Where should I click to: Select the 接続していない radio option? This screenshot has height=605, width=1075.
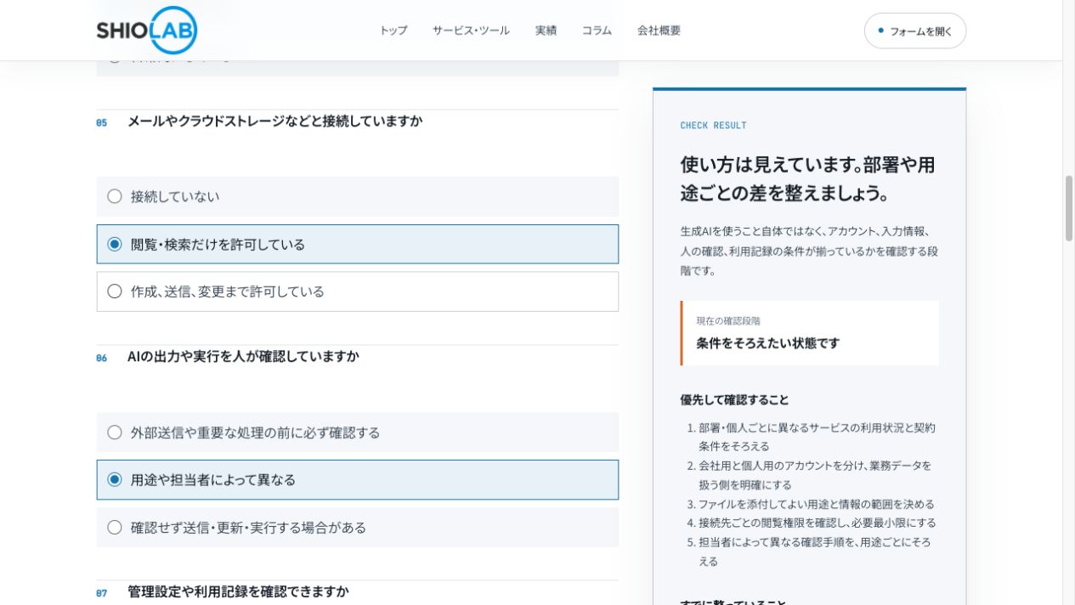(x=358, y=196)
